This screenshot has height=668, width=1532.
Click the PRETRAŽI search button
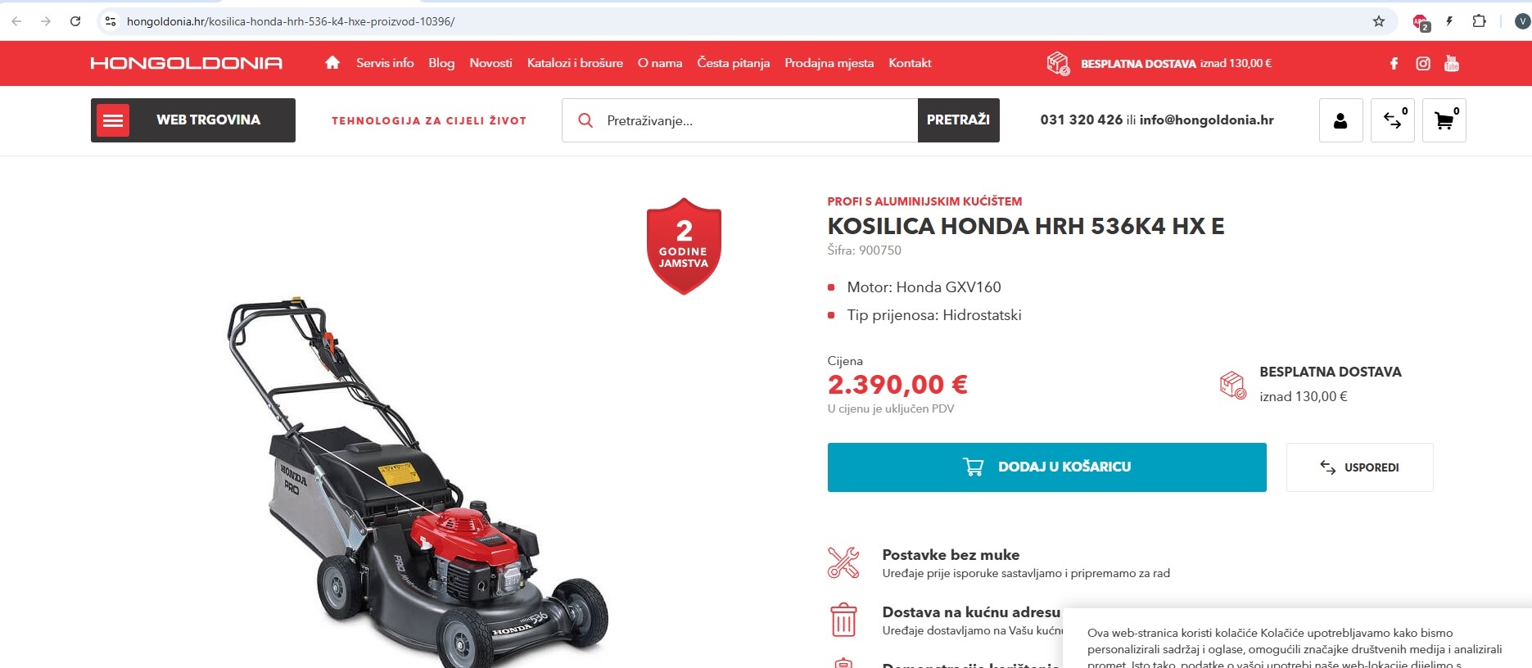point(958,120)
